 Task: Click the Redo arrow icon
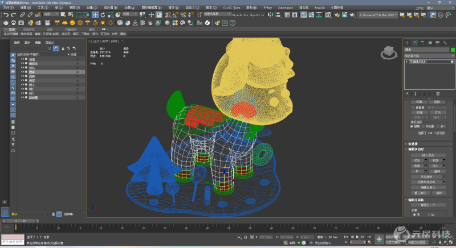(x=13, y=15)
